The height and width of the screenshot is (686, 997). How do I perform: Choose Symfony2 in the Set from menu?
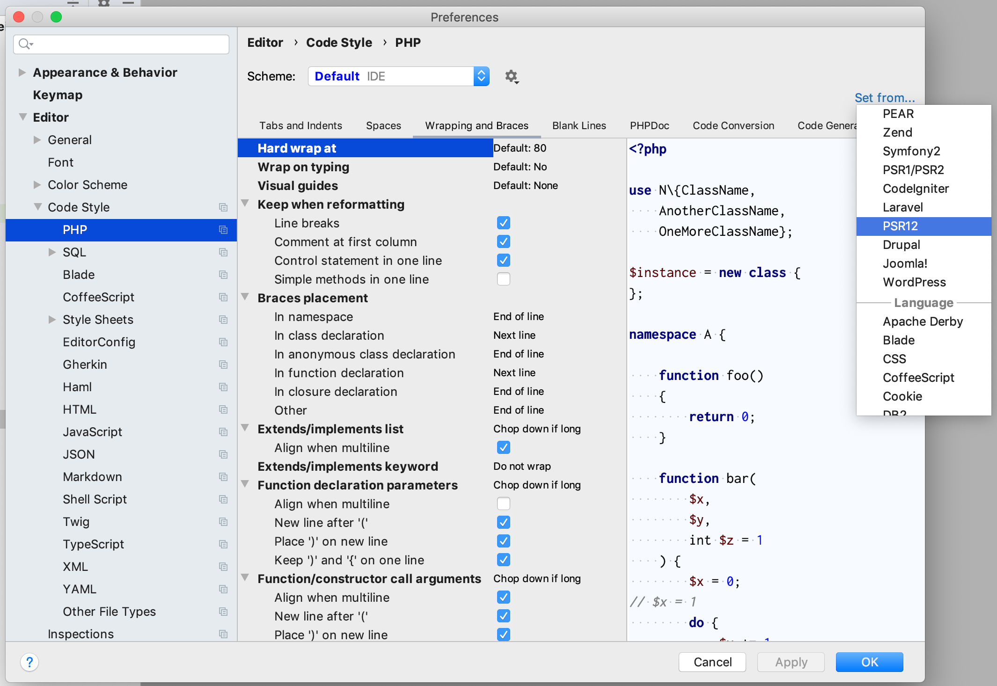924,151
